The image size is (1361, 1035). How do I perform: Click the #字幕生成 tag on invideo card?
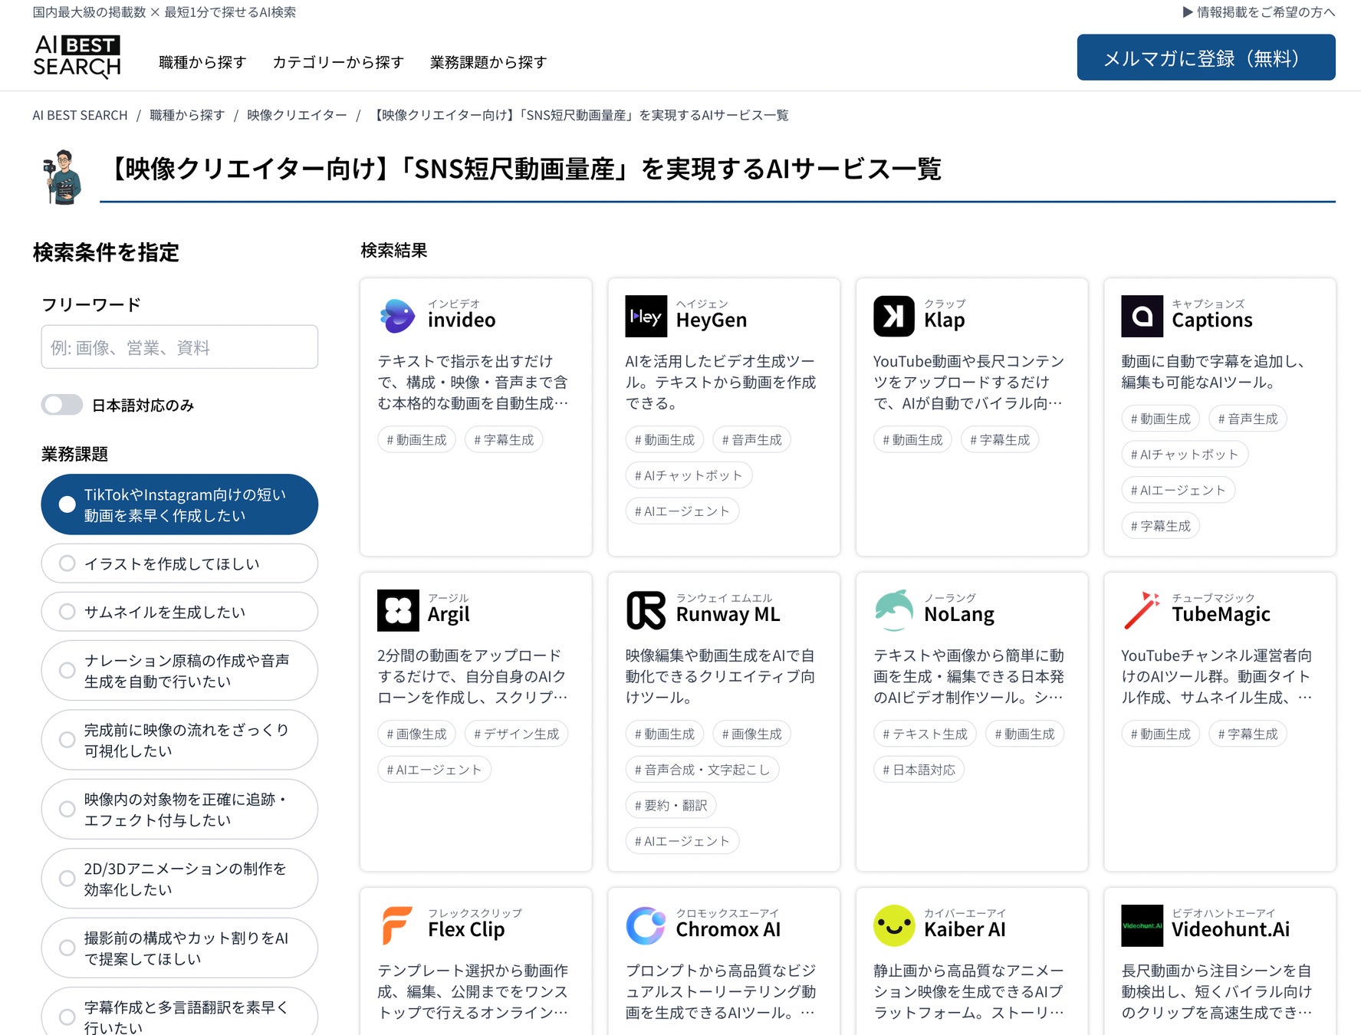pyautogui.click(x=504, y=440)
